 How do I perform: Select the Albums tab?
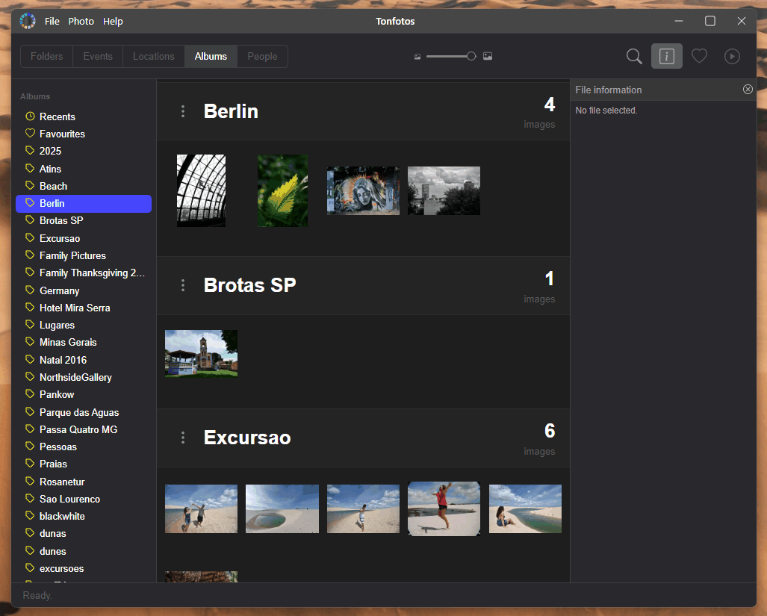[x=211, y=56]
